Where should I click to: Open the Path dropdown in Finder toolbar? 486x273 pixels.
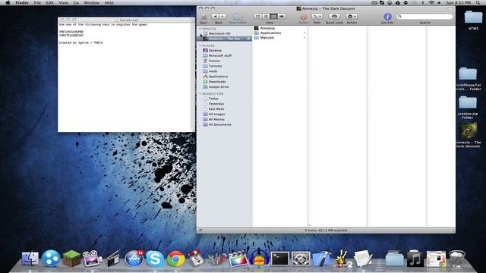(317, 17)
